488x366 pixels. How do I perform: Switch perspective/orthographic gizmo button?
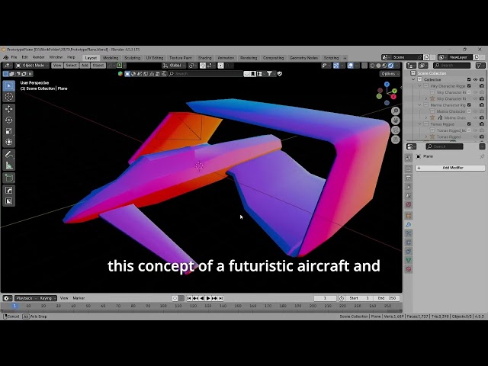396,140
